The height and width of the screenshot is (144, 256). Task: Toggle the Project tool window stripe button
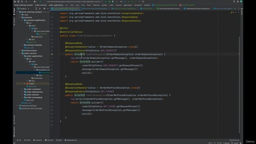pyautogui.click(x=14, y=12)
